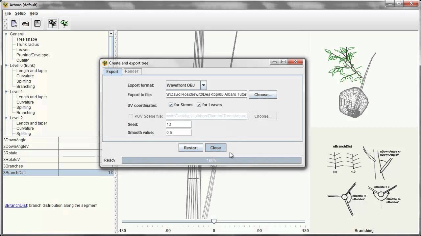Viewport: 421px width, 236px height.
Task: Click the rotation slider handle at 0
Action: 214,222
